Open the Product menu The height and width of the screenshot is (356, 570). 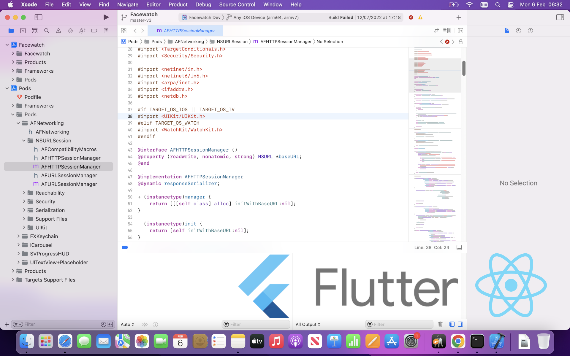click(178, 4)
